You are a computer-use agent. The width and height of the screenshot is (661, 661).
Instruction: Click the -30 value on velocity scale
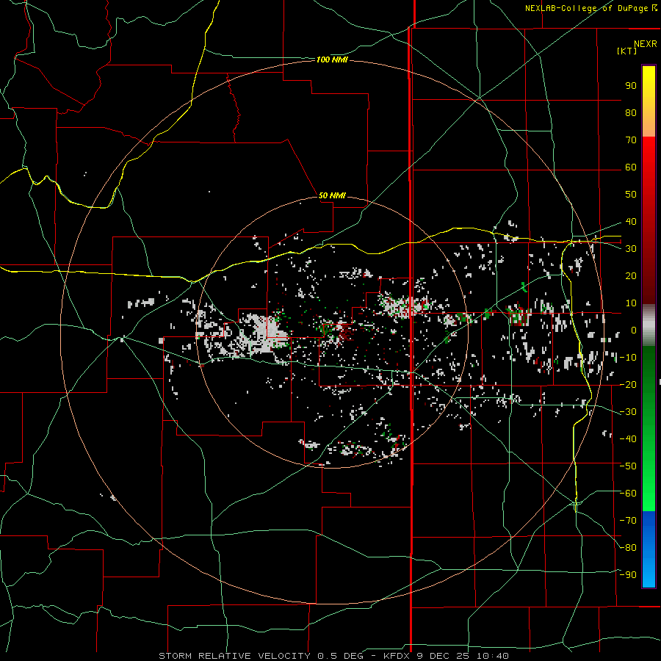[628, 412]
